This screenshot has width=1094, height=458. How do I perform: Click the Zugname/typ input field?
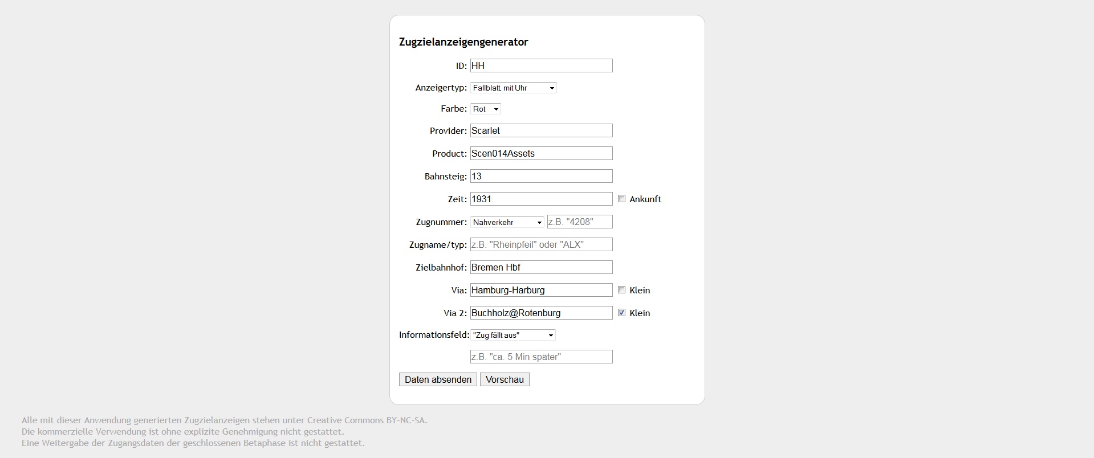pyautogui.click(x=541, y=244)
